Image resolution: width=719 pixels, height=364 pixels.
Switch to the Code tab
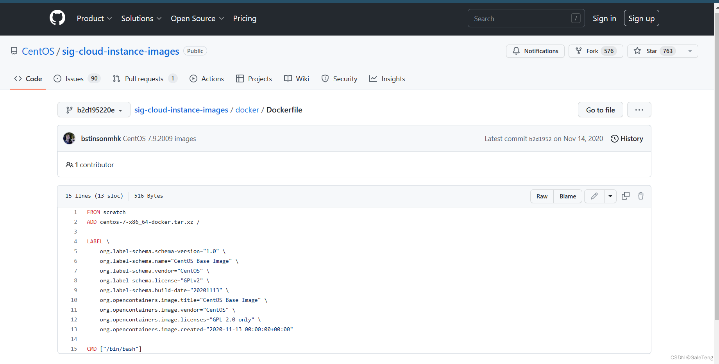tap(28, 79)
